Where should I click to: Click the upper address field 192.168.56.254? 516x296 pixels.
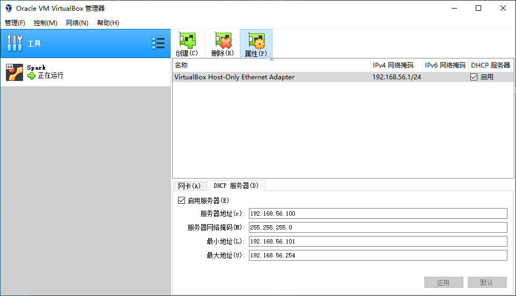(x=378, y=255)
